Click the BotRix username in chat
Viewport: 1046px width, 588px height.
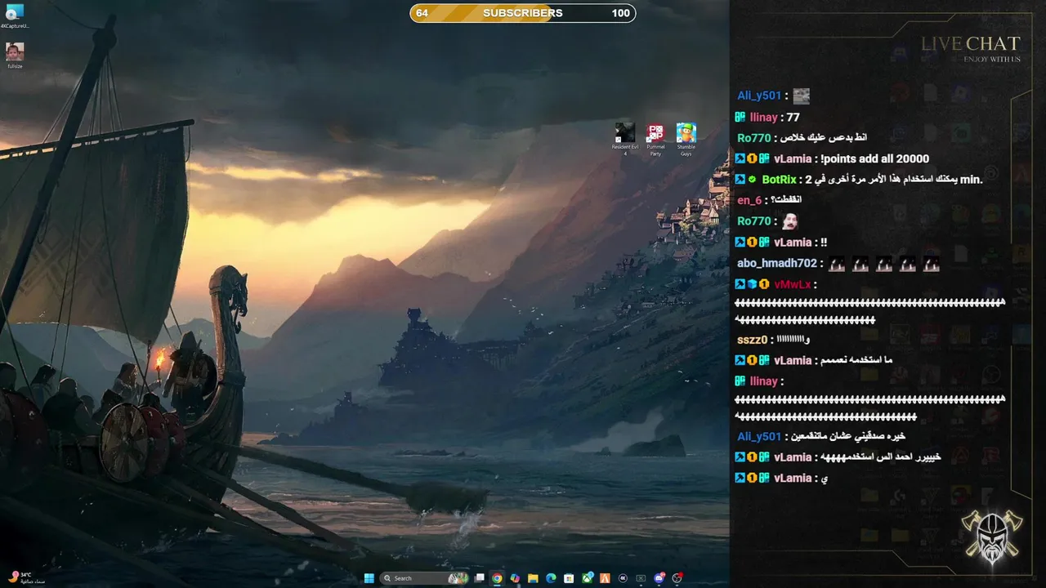[x=779, y=180]
